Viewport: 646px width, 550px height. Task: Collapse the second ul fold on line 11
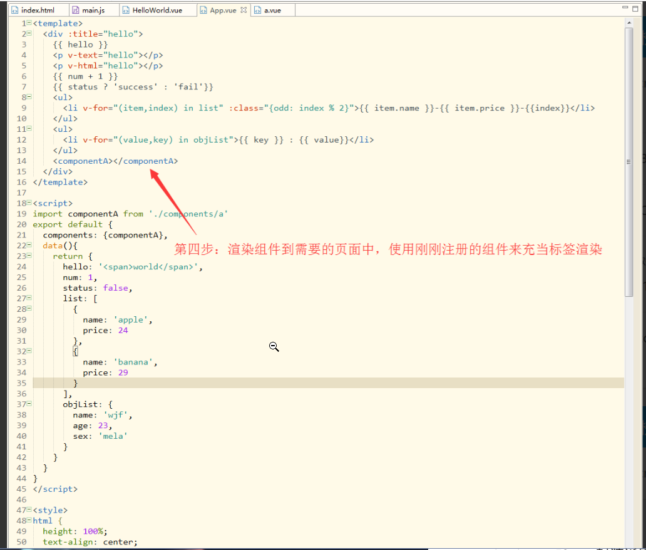pos(29,128)
